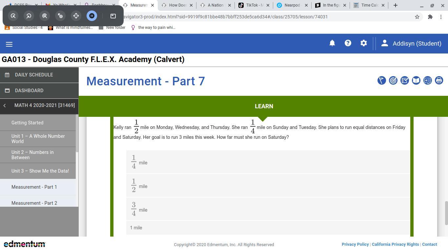Open the Privacy Policy link
The width and height of the screenshot is (448, 252).
[355, 244]
